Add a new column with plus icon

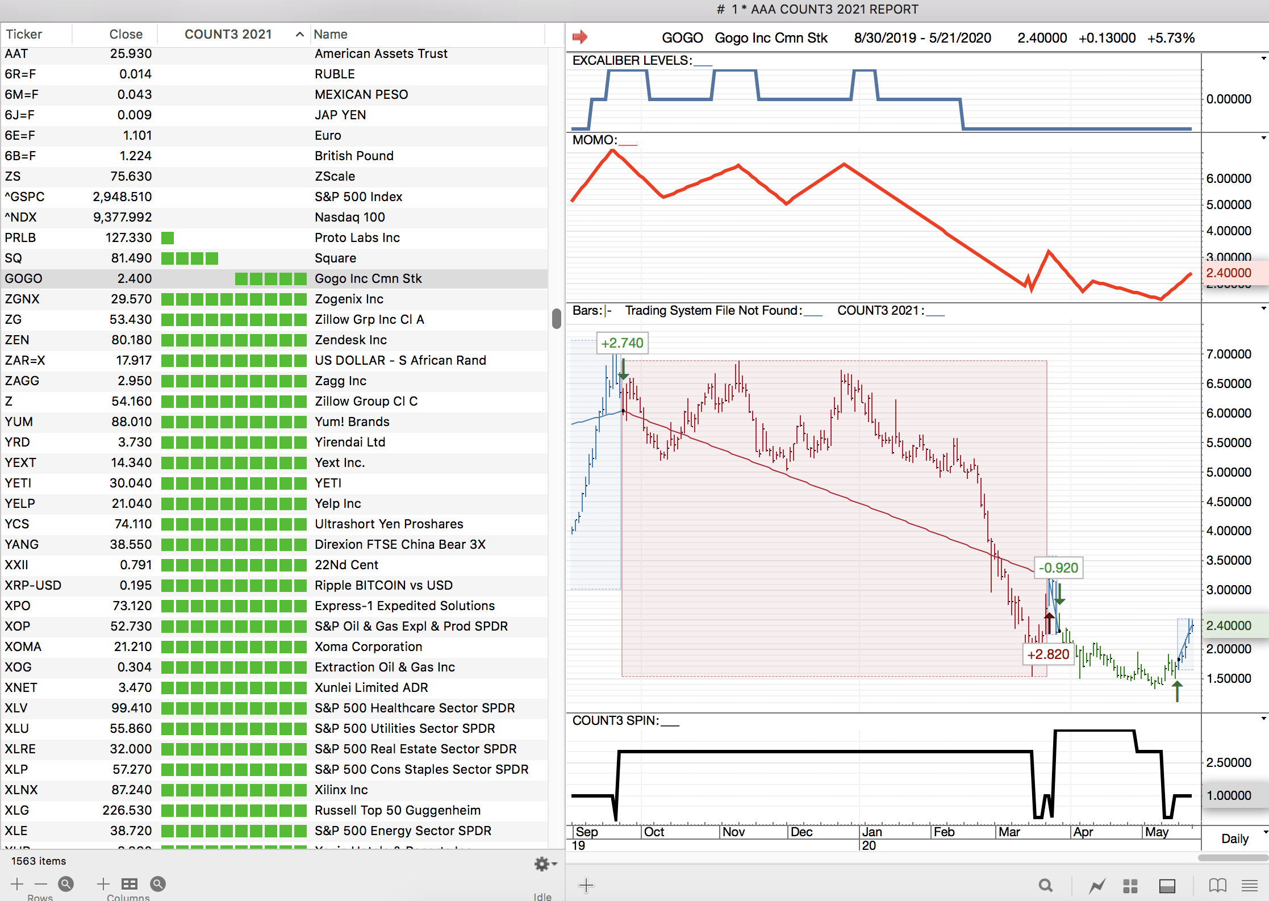(x=103, y=883)
